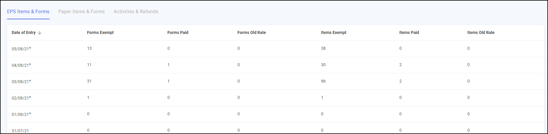Select the 02/08/21 date entry
The image size is (548, 134).
coord(21,98)
